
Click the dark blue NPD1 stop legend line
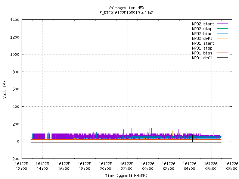(x=223, y=48)
